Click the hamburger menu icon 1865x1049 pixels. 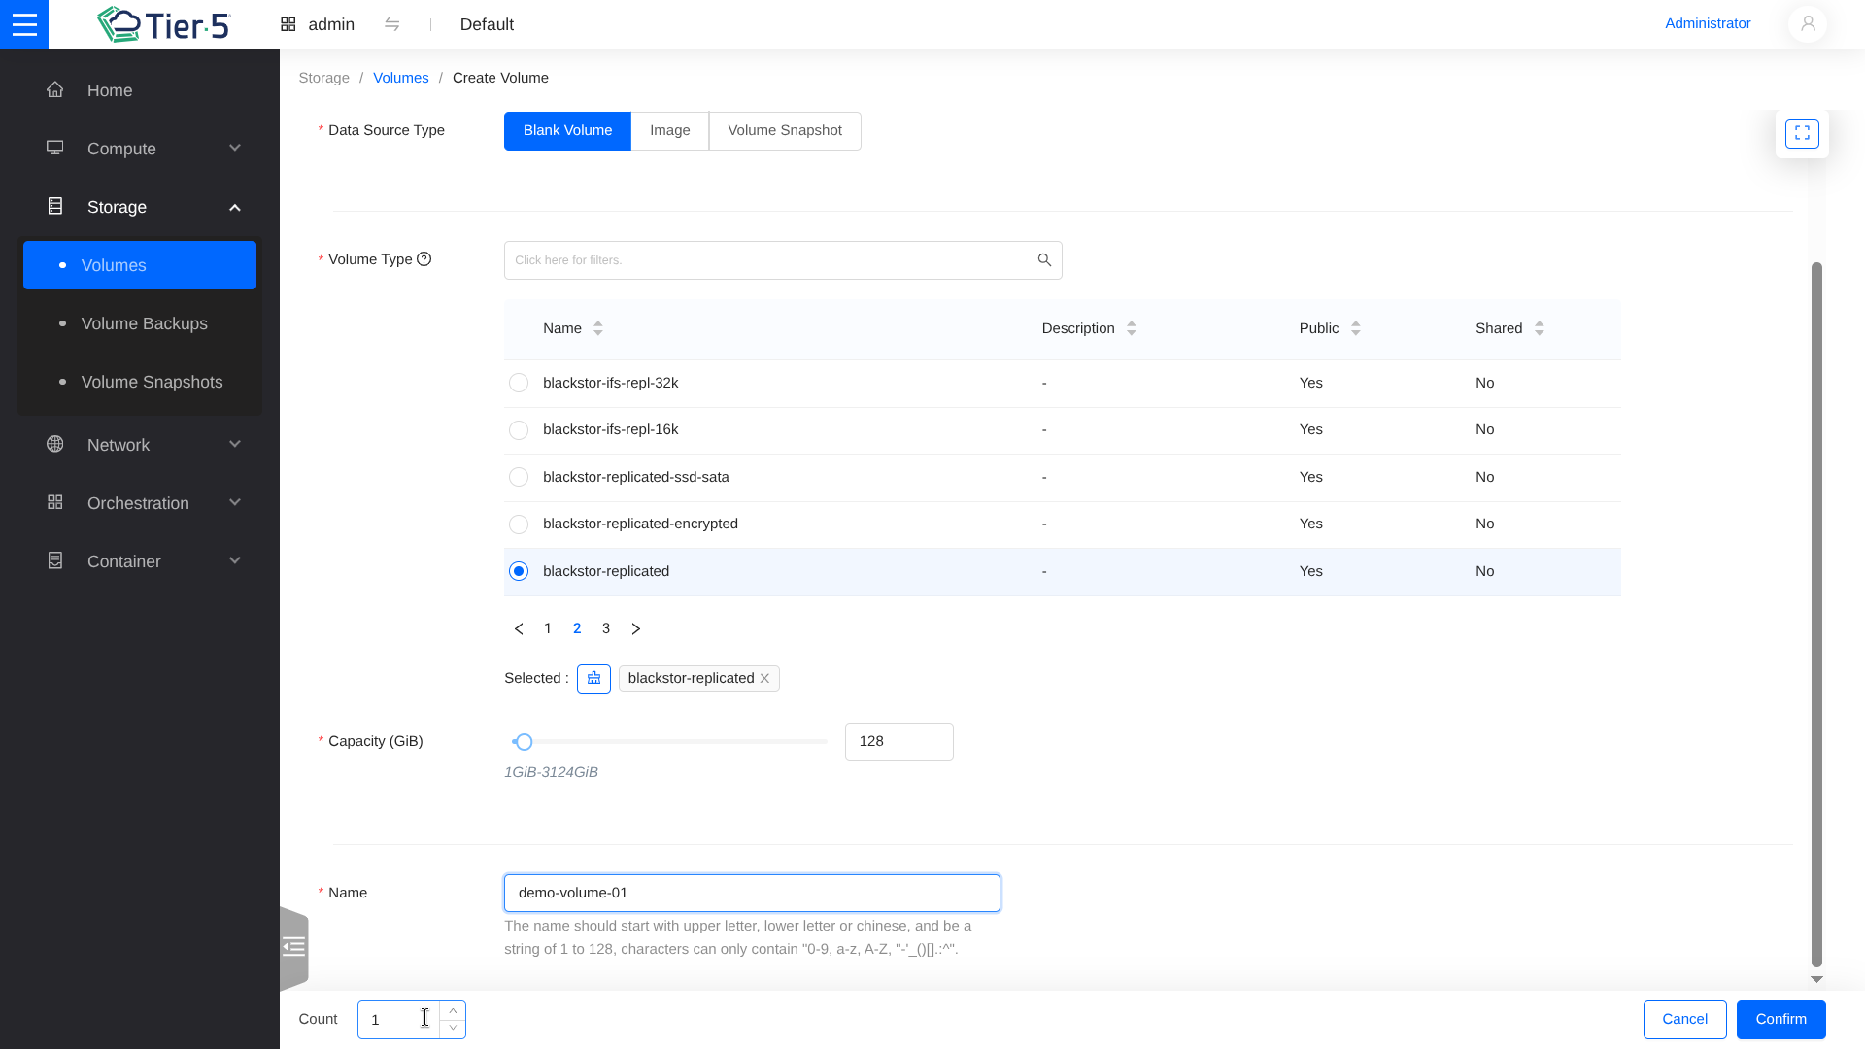24,24
